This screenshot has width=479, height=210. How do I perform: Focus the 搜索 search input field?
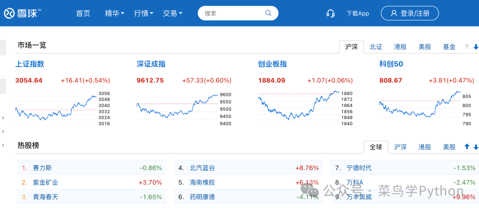(x=238, y=13)
